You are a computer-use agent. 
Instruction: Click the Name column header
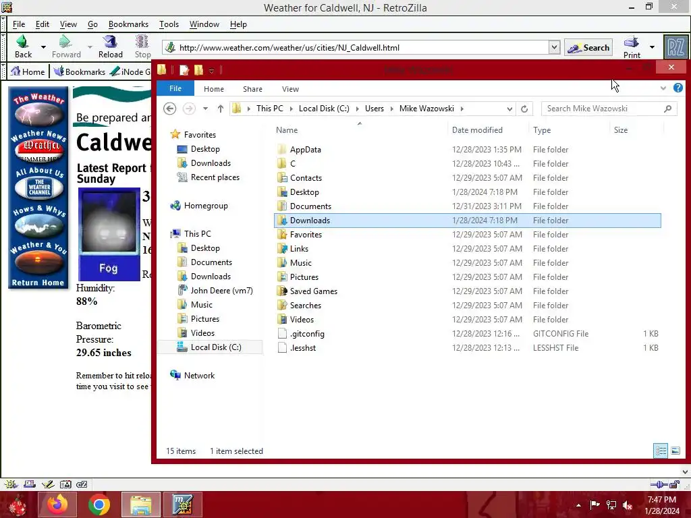(x=359, y=130)
